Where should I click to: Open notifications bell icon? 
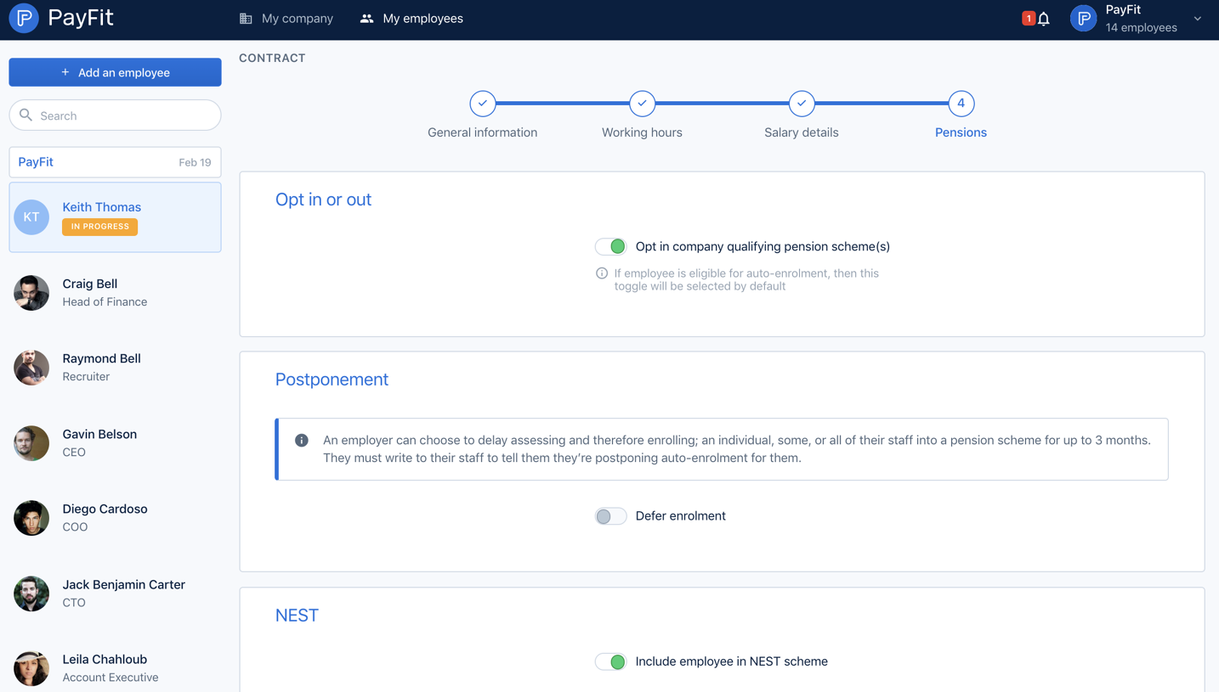pyautogui.click(x=1044, y=19)
